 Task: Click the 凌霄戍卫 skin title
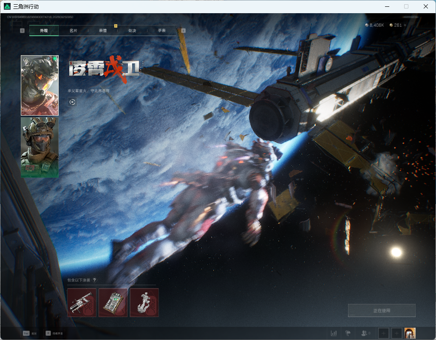[105, 69]
